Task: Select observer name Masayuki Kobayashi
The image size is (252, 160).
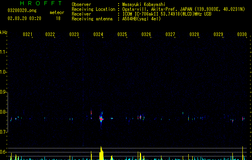Action: pos(144,4)
